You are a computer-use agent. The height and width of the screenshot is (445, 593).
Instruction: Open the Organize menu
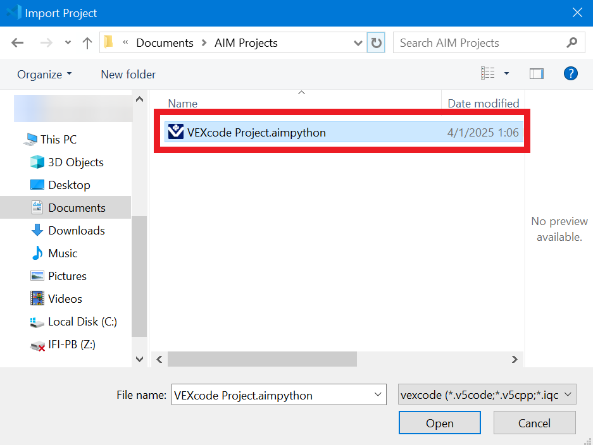[40, 74]
